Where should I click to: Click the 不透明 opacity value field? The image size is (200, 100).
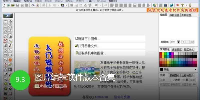tap(183, 80)
